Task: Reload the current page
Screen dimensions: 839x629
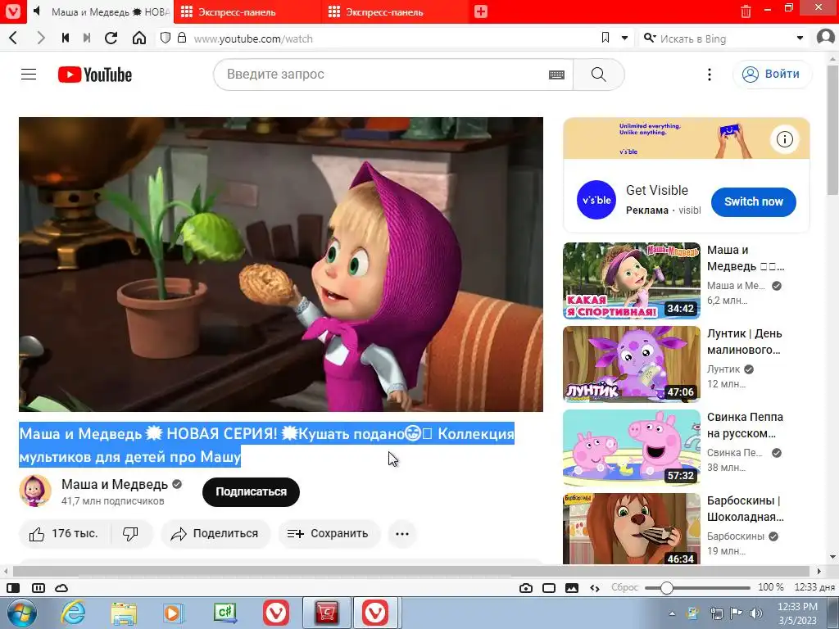Action: [111, 38]
